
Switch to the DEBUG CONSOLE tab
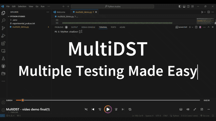[x=88, y=27]
